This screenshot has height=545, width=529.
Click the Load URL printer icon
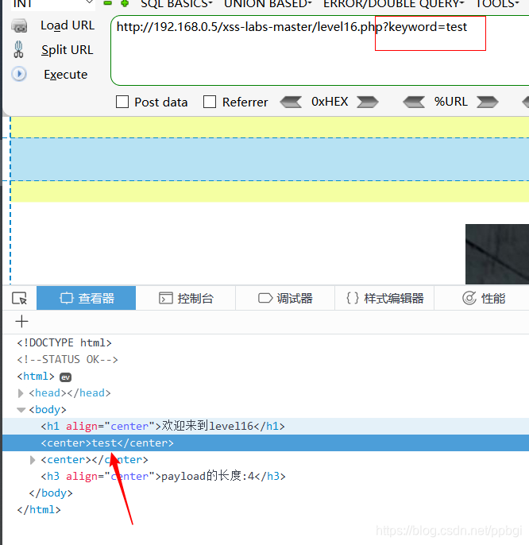coord(19,26)
